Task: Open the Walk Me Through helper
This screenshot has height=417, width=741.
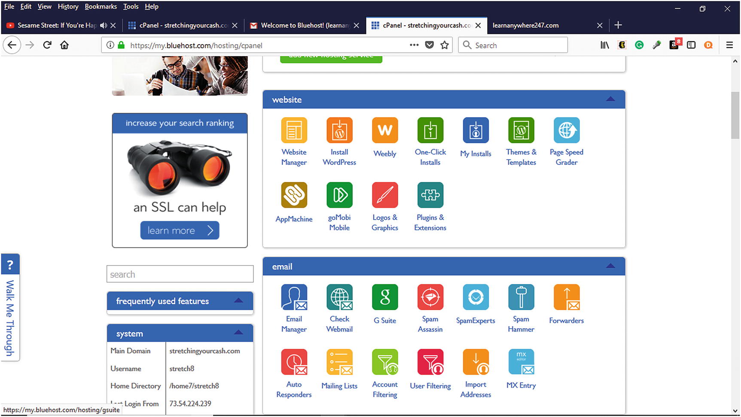Action: click(x=10, y=307)
